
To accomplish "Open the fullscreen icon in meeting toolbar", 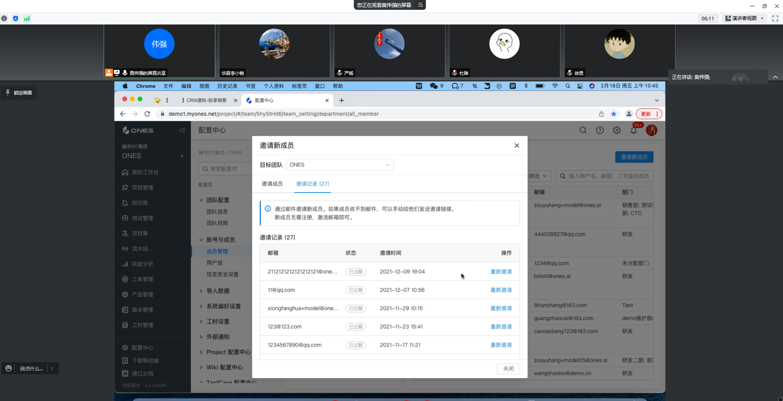I will point(775,18).
